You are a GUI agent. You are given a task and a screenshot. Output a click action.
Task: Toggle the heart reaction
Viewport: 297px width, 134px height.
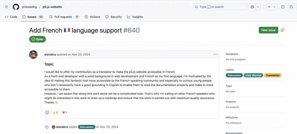pyautogui.click(x=65, y=112)
